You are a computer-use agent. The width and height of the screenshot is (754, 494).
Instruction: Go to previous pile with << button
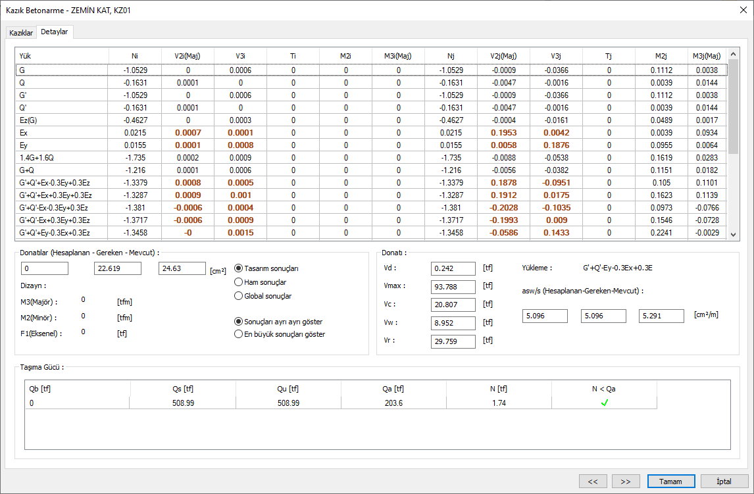(x=593, y=482)
